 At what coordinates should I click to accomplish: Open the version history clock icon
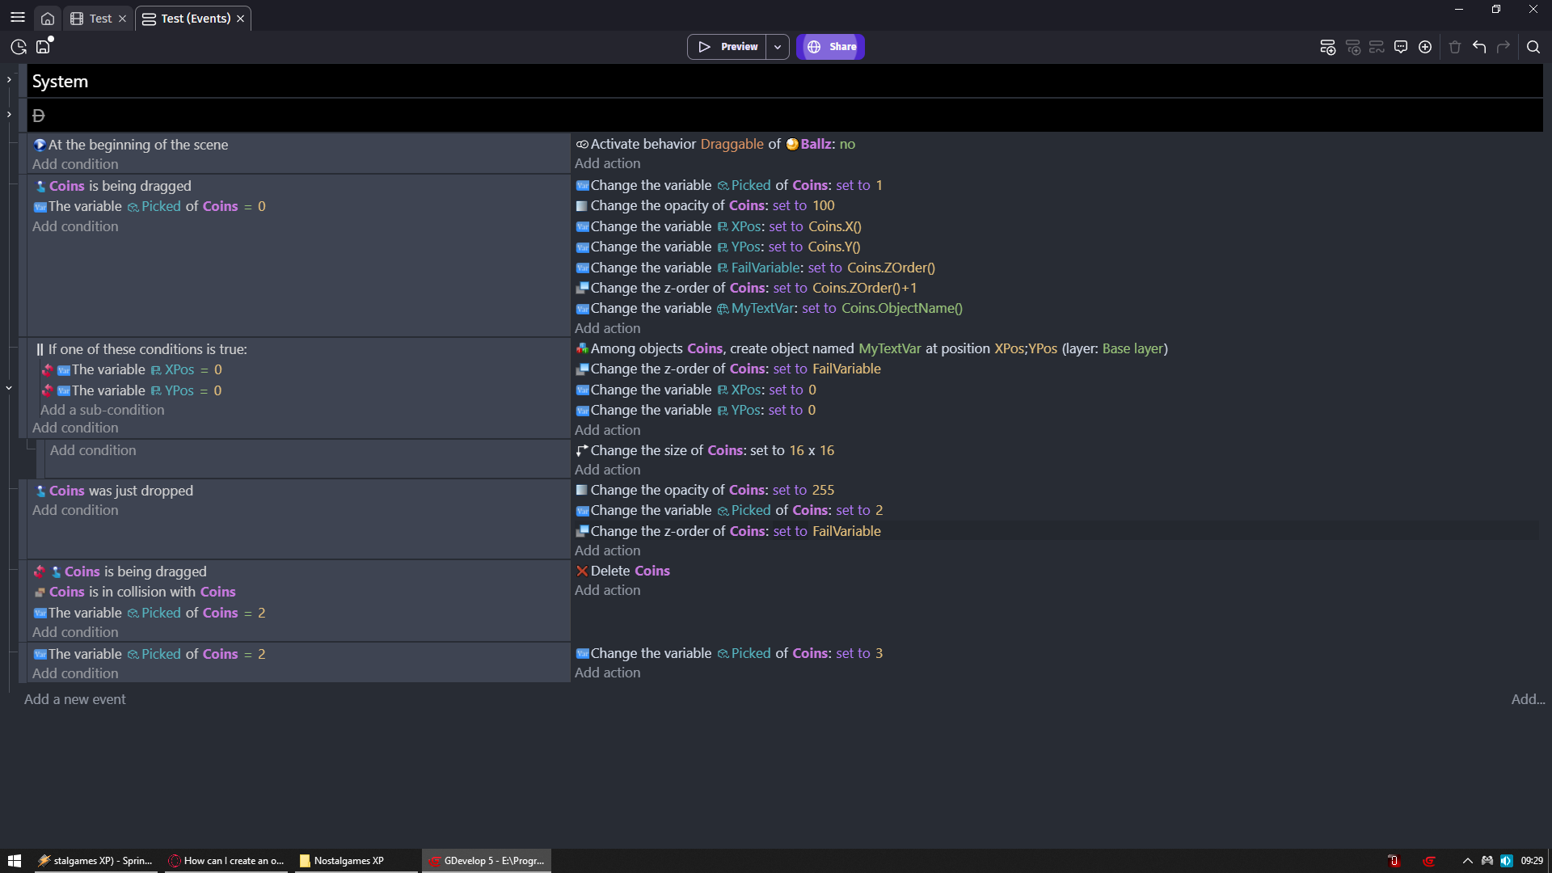(x=19, y=47)
